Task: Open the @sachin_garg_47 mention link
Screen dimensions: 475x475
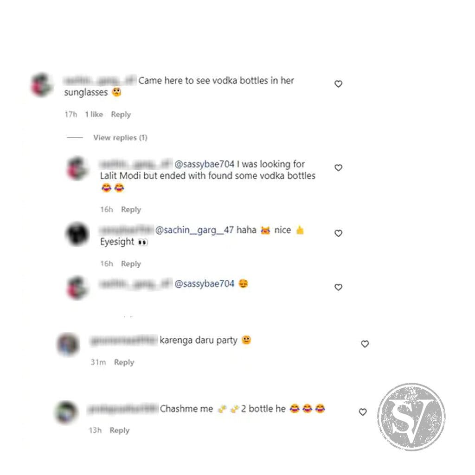Action: (x=194, y=230)
